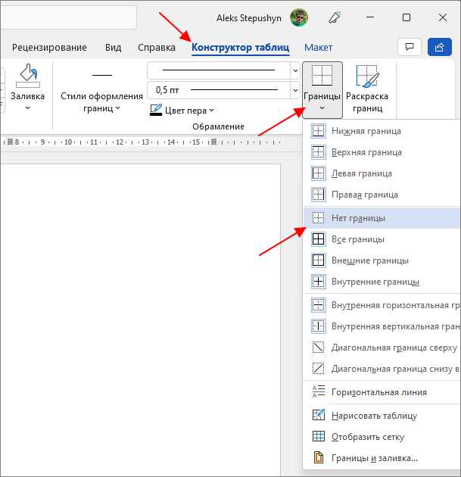Activate Раскраска границ border painter
The height and width of the screenshot is (477, 461).
(367, 89)
